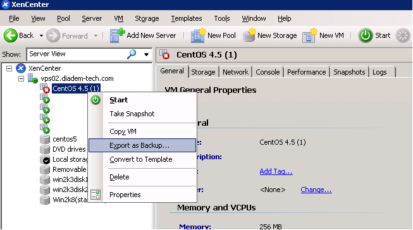Switch to the Snapshots tab
This screenshot has width=413, height=230.
tap(349, 72)
